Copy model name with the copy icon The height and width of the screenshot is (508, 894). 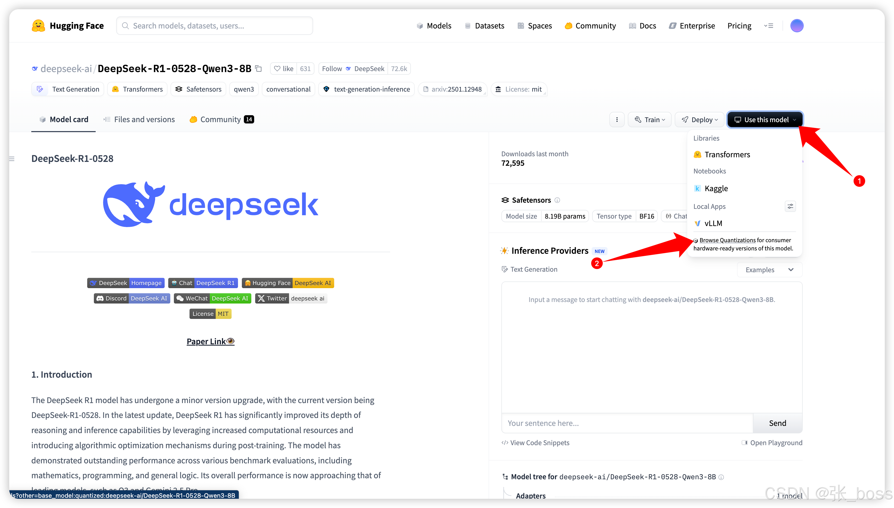(x=258, y=69)
